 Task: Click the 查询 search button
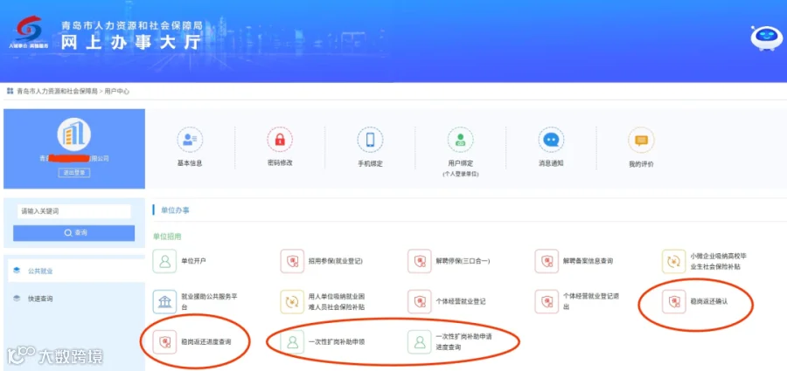tap(74, 233)
